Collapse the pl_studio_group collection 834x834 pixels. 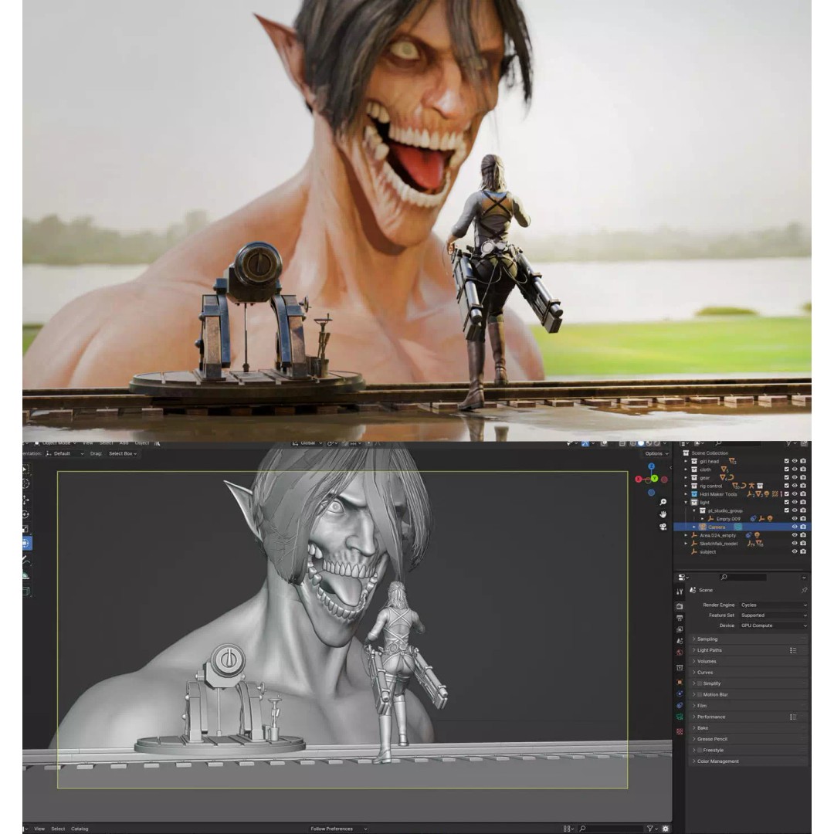[695, 510]
